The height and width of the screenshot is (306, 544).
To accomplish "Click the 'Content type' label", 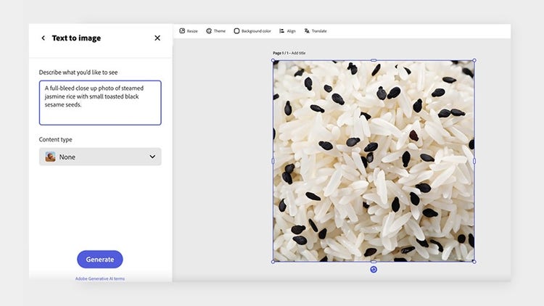I will click(x=56, y=139).
